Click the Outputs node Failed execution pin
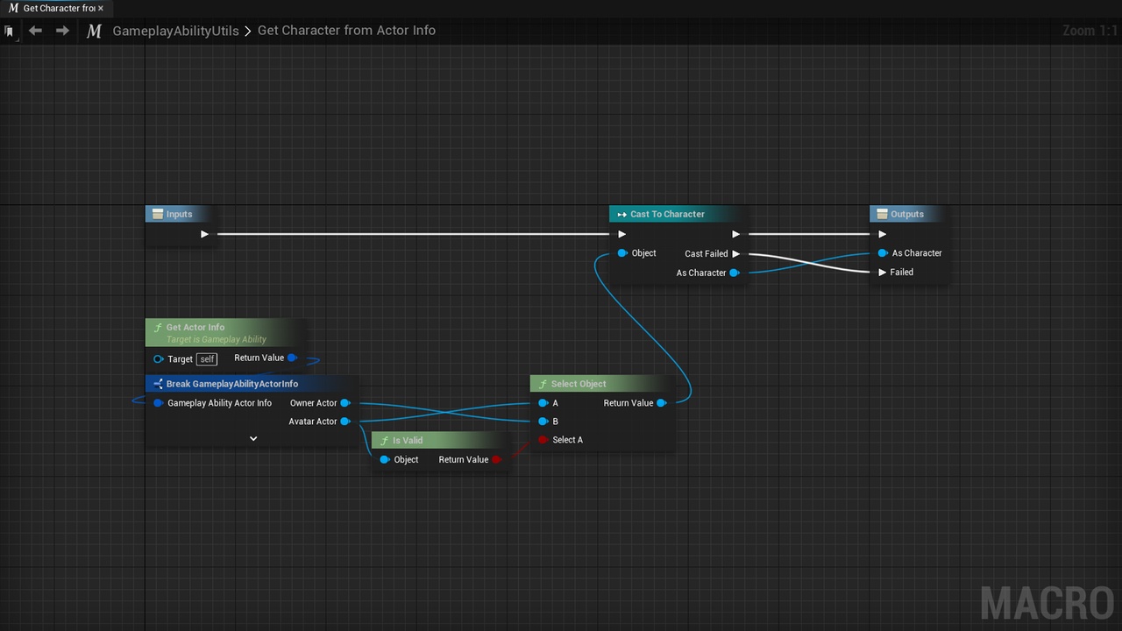 (x=883, y=273)
